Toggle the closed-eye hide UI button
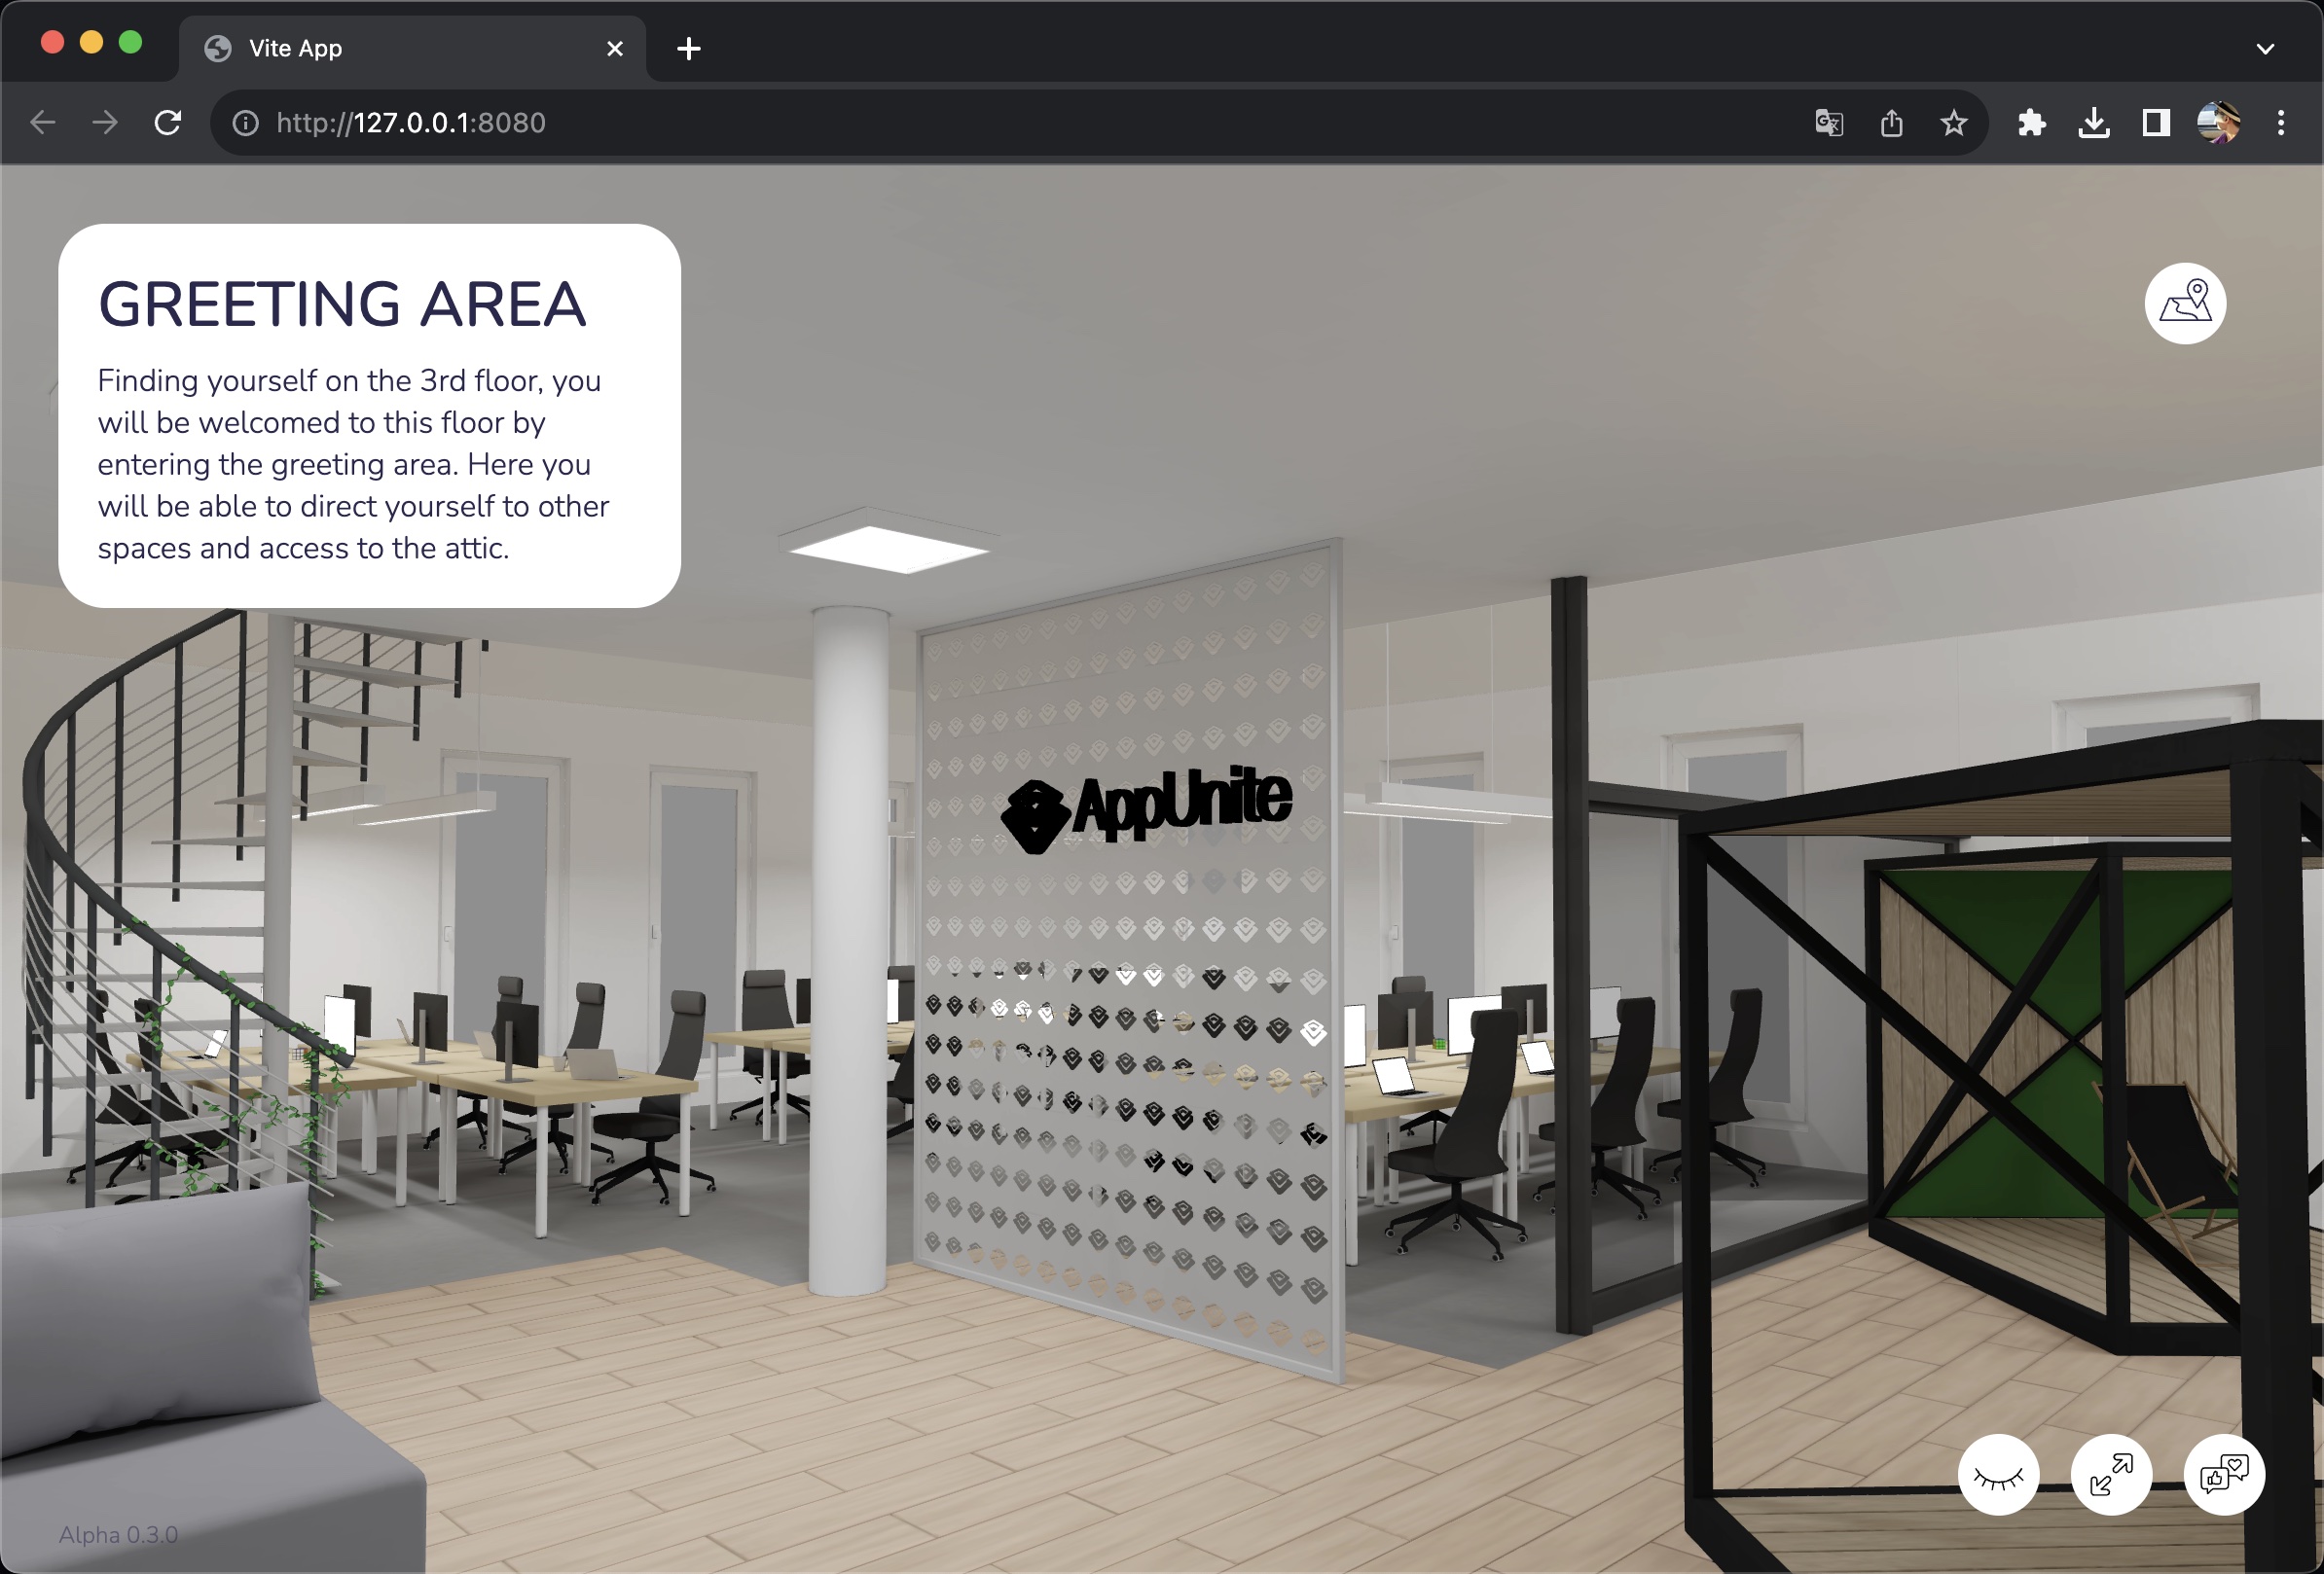The width and height of the screenshot is (2324, 1574). click(1998, 1474)
